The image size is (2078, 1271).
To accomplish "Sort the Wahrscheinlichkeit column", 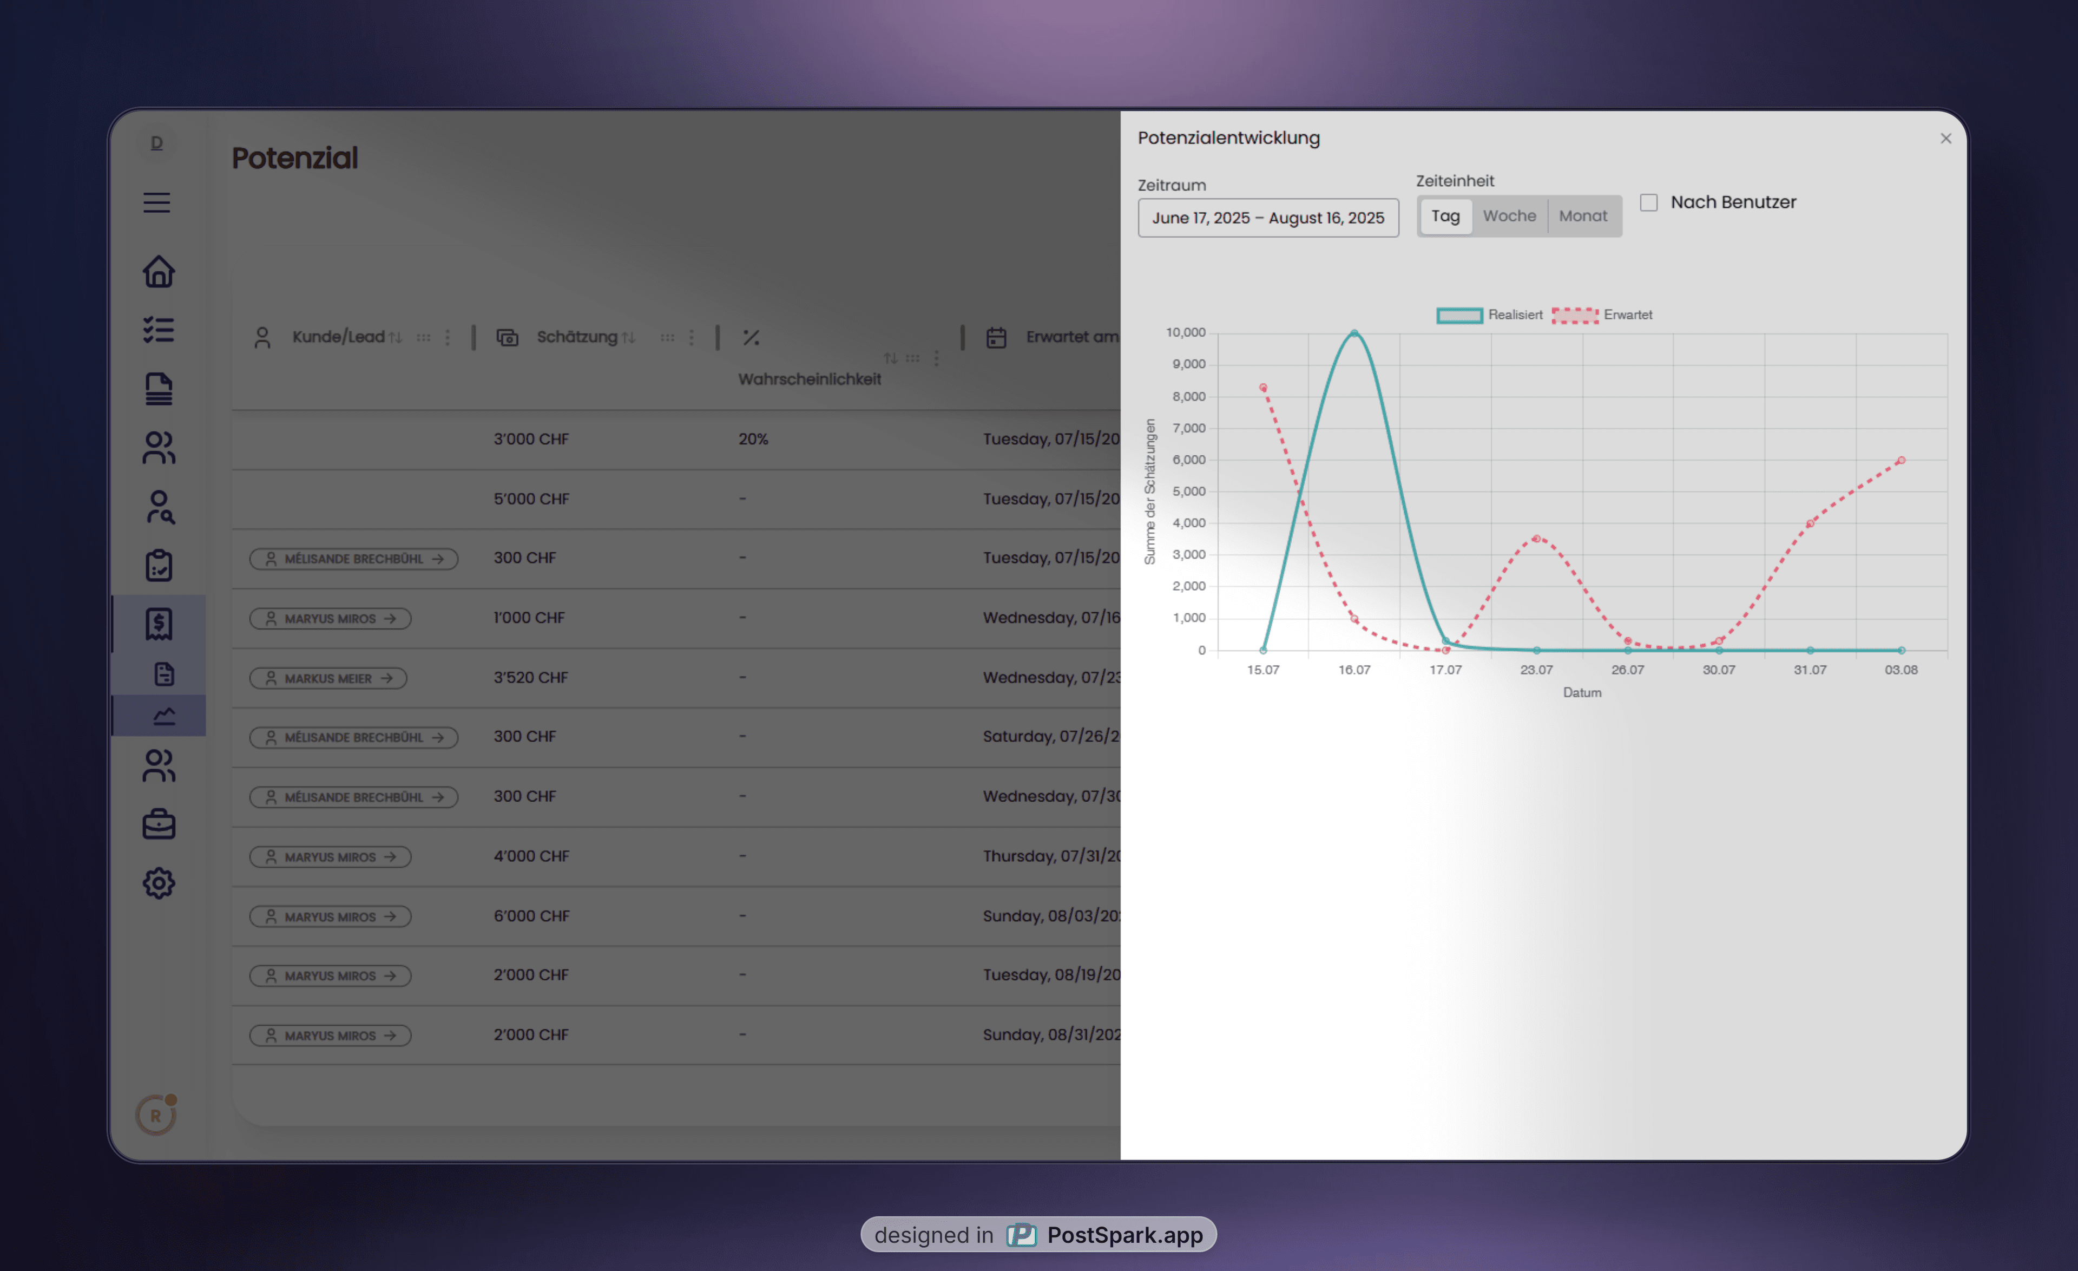I will pos(890,358).
